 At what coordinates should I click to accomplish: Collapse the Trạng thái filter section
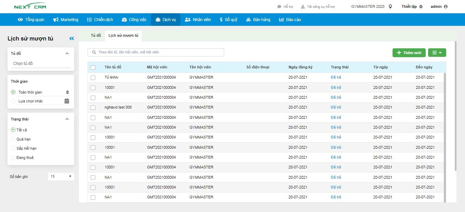(x=67, y=119)
